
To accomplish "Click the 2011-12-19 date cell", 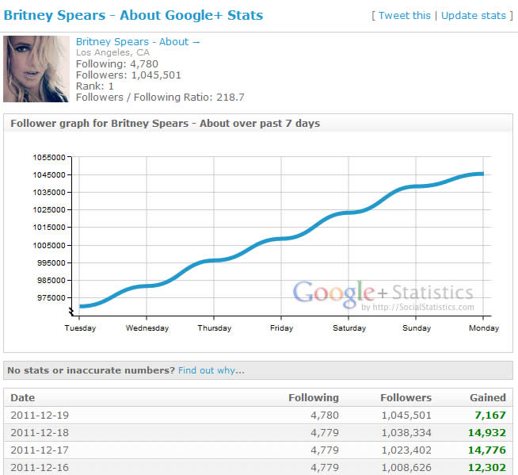I will click(40, 415).
